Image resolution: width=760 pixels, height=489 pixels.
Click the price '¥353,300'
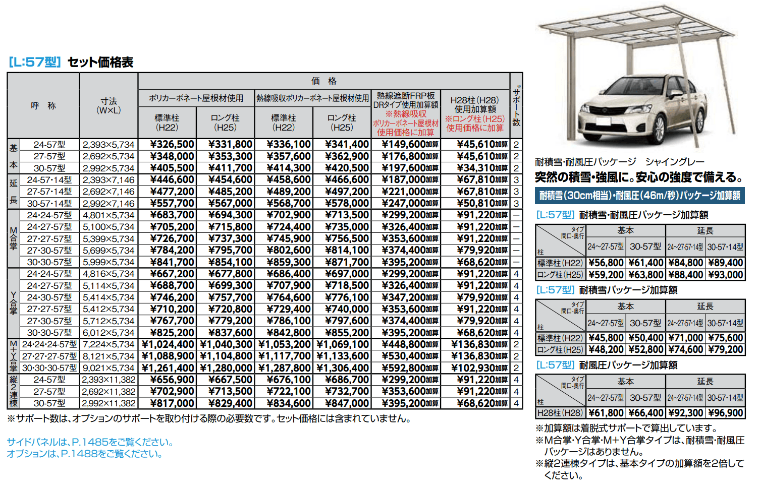click(231, 156)
